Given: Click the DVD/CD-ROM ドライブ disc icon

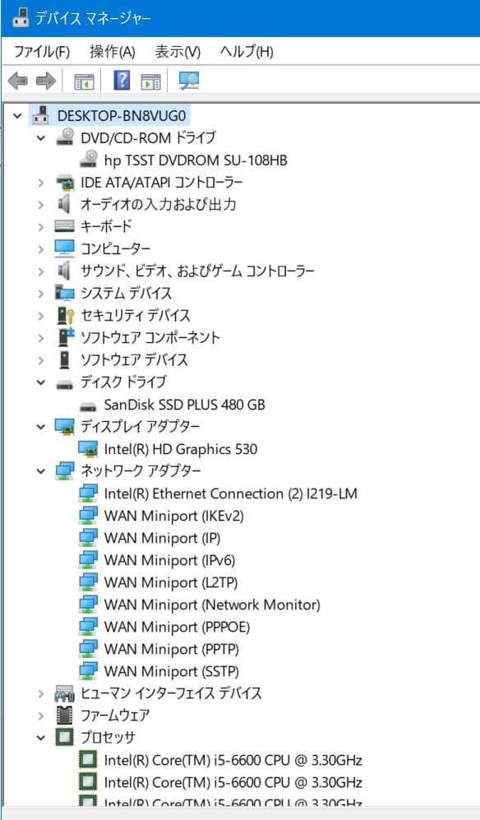Looking at the screenshot, I should pyautogui.click(x=65, y=137).
